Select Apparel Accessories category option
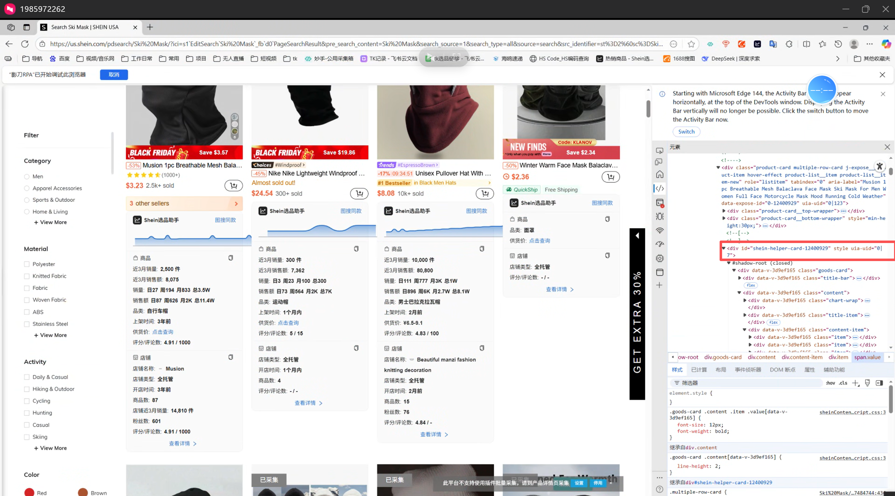 tap(27, 188)
